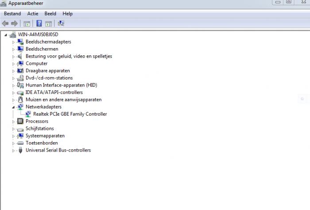Screen dimensions: 310x210
Task: Click the show/hide console tree toolbar icon
Action: [27, 24]
